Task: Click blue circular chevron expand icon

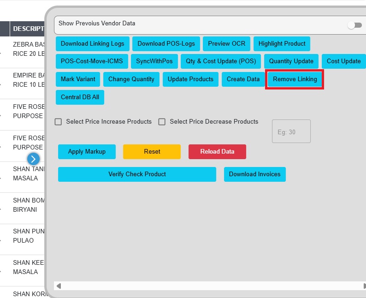Action: (x=33, y=159)
